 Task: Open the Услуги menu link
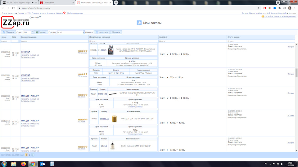tap(43, 13)
